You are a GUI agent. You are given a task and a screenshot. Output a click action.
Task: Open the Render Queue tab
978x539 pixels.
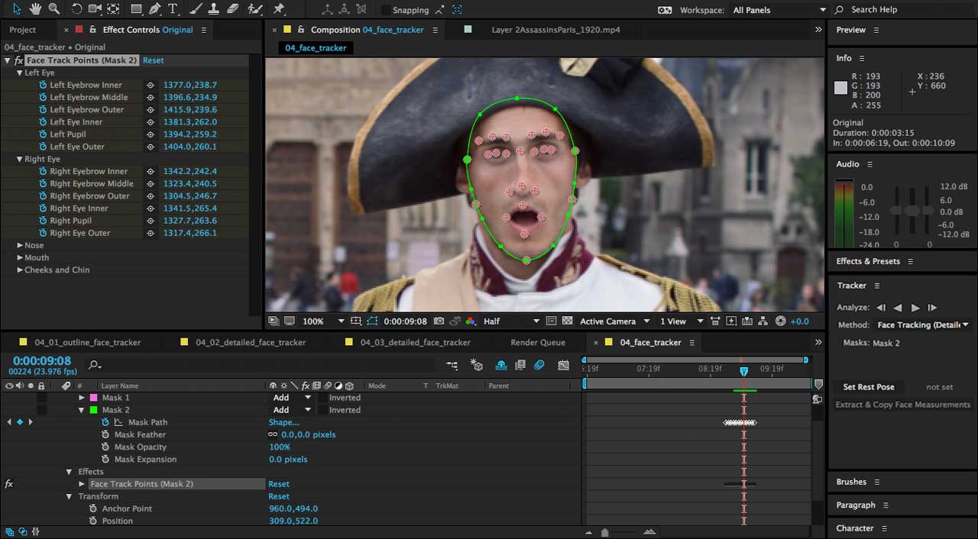[x=537, y=343]
